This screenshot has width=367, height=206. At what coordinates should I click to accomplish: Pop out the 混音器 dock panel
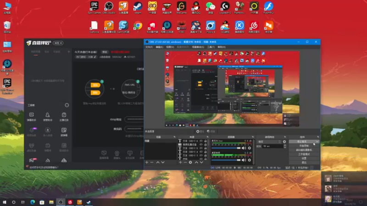coord(253,137)
